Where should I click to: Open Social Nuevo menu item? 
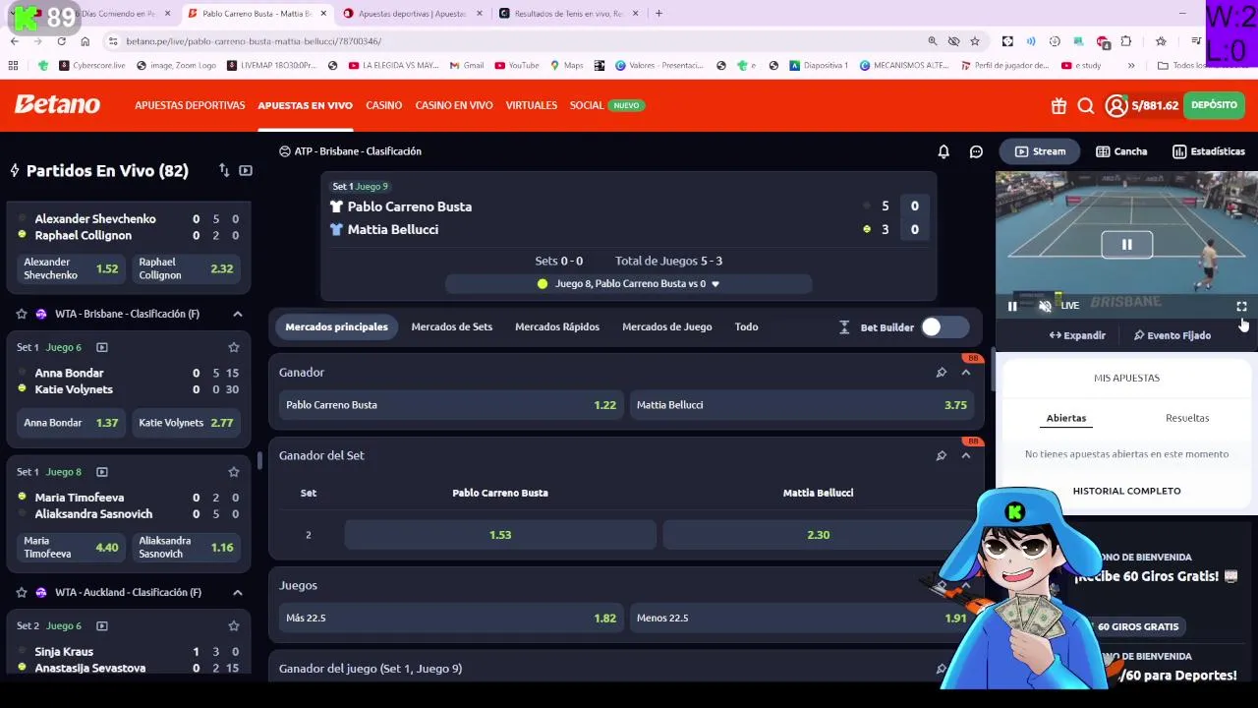click(x=606, y=105)
